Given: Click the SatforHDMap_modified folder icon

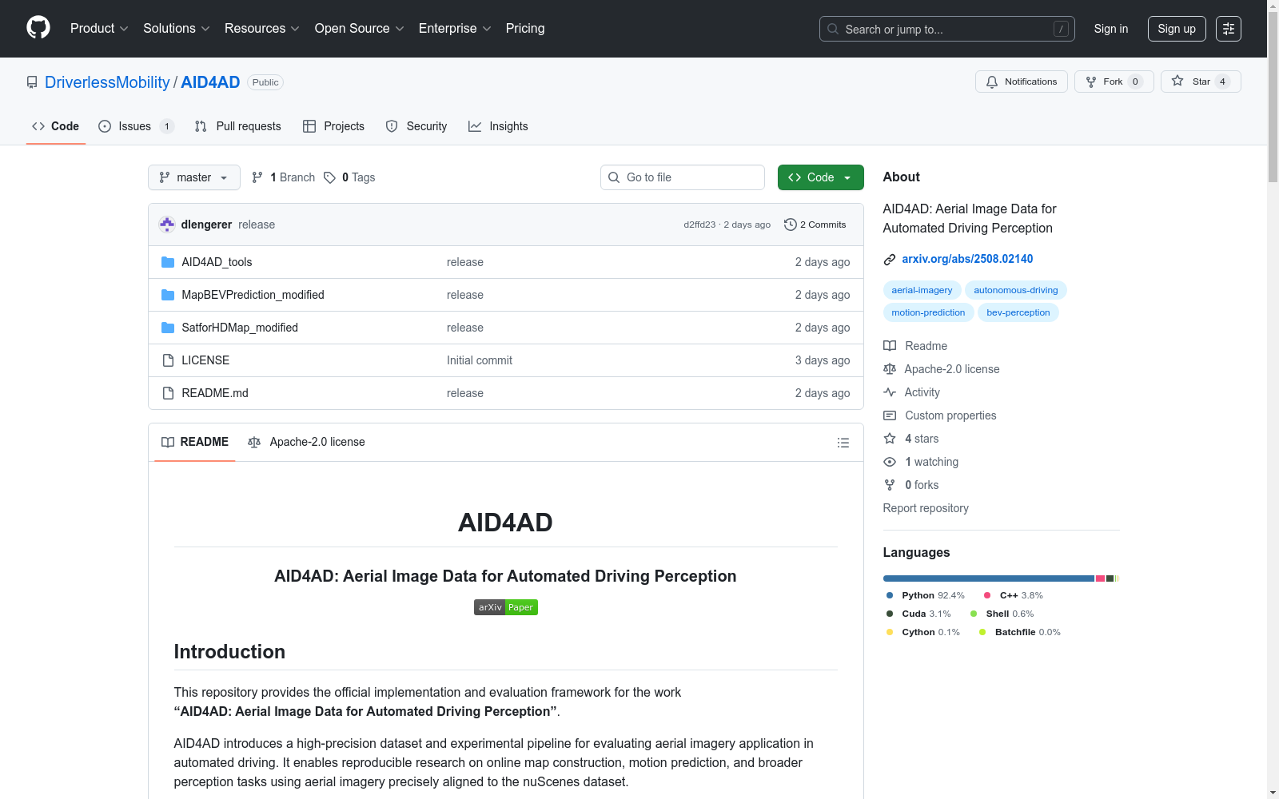Looking at the screenshot, I should click(x=168, y=328).
